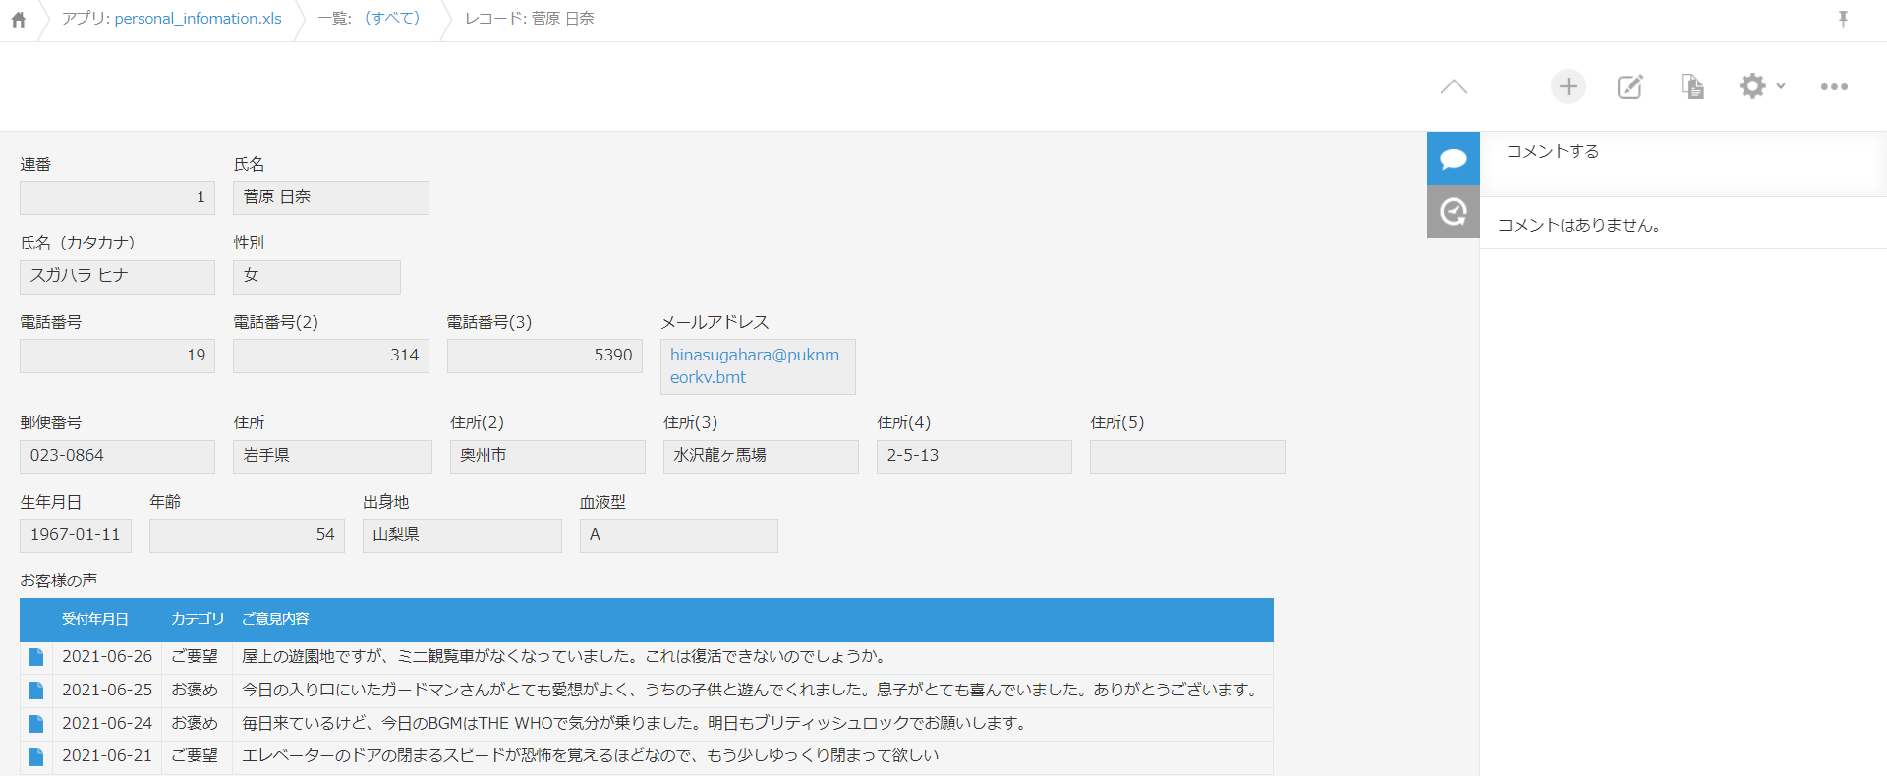The height and width of the screenshot is (776, 1887).
Task: Click ご要望 category in 2021-06-21 row
Action: [x=195, y=755]
